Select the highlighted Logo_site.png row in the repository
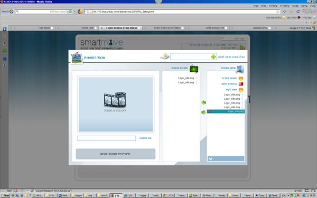317x198 pixels. click(226, 111)
